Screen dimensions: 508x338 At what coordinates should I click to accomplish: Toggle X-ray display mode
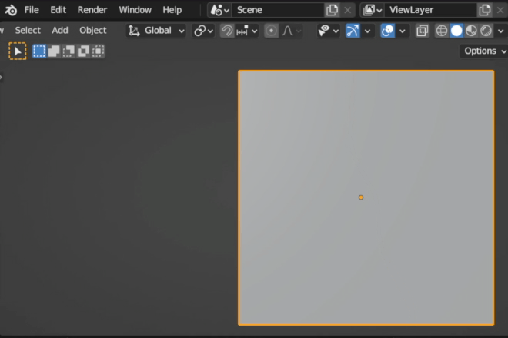pos(422,31)
